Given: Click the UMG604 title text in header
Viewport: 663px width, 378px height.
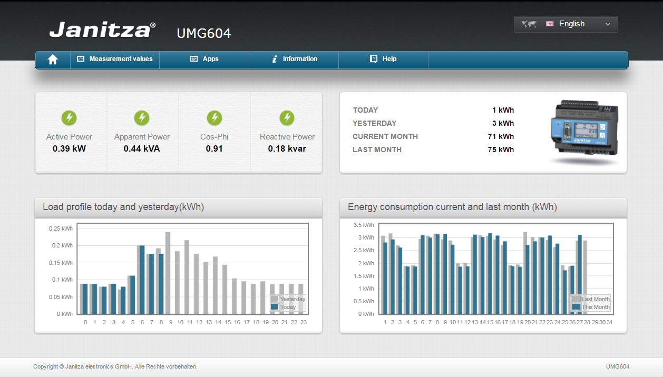Looking at the screenshot, I should pos(203,34).
